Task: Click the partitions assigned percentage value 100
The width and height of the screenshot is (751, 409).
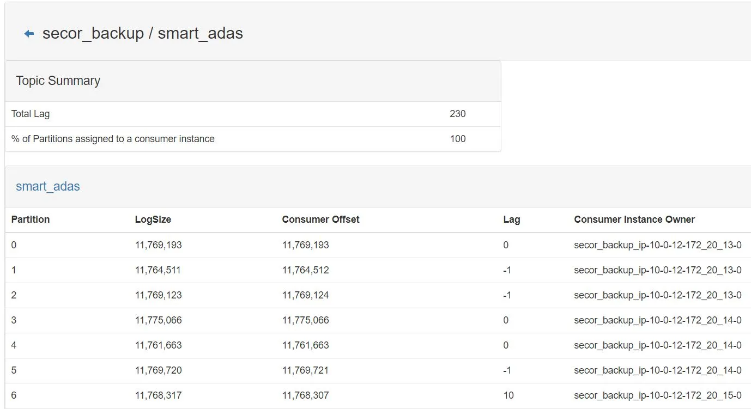Action: (x=458, y=139)
